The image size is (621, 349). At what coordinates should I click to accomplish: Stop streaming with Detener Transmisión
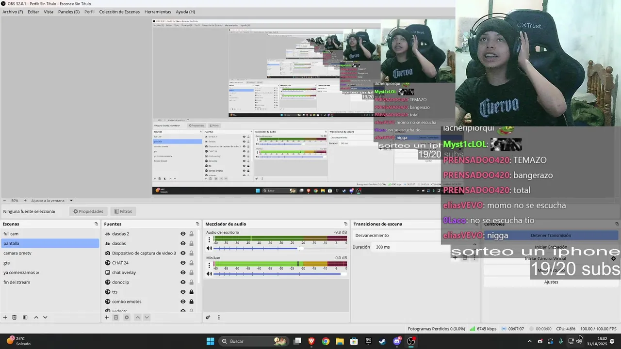click(x=551, y=236)
